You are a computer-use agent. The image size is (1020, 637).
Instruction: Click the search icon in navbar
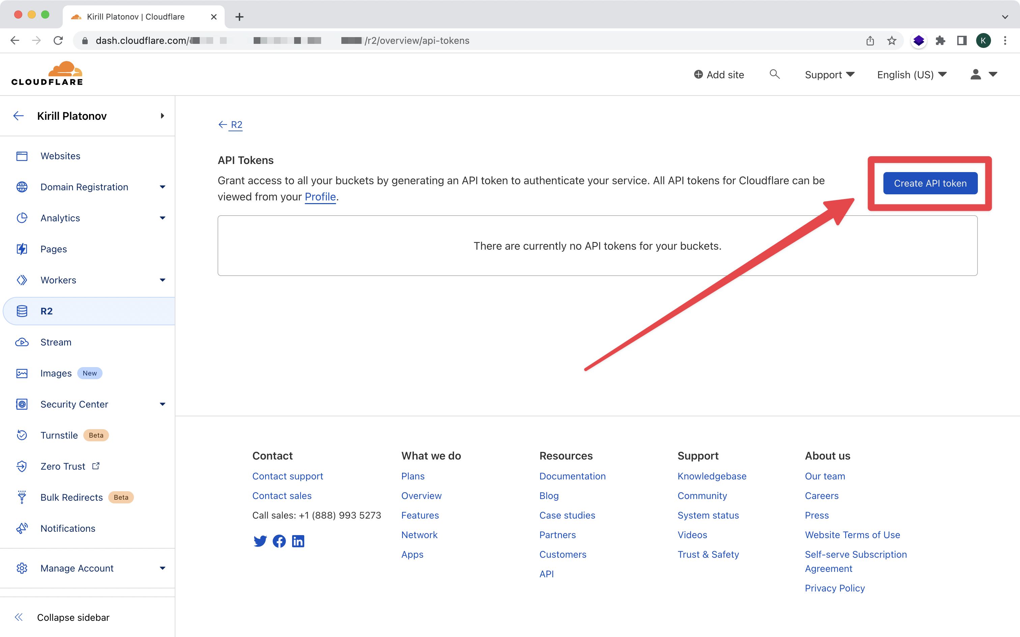[774, 74]
